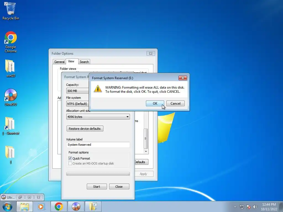Confirm format by clicking OK
The image size is (283, 212).
click(155, 104)
